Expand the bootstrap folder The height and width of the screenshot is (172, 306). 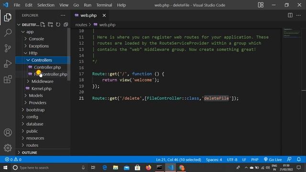[35, 110]
